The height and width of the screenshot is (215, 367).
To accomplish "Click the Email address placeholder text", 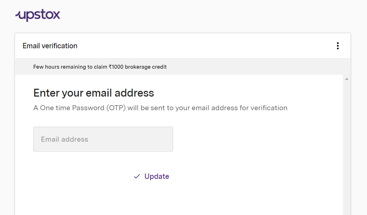I will 65,139.
